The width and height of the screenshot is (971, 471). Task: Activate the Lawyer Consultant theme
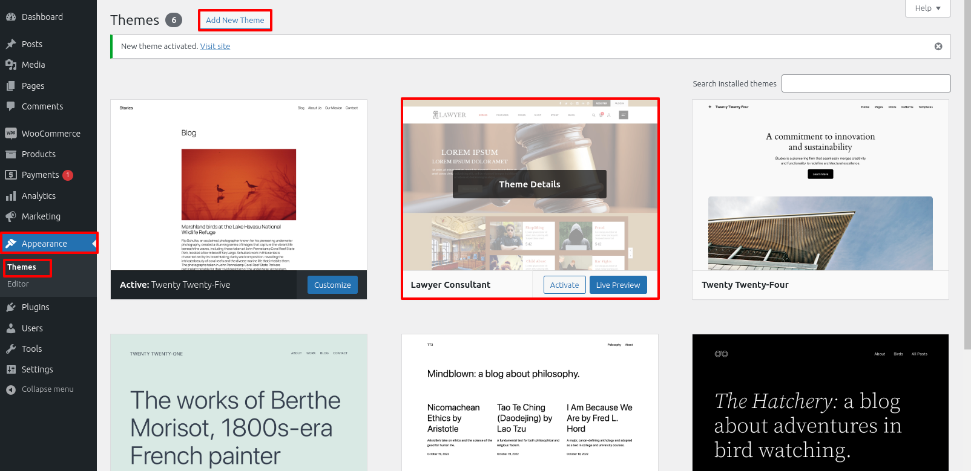click(x=564, y=285)
